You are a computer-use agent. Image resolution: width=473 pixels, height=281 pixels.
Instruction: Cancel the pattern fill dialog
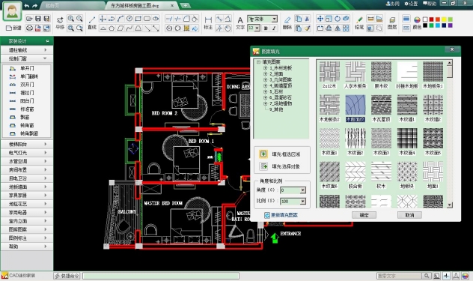click(409, 215)
